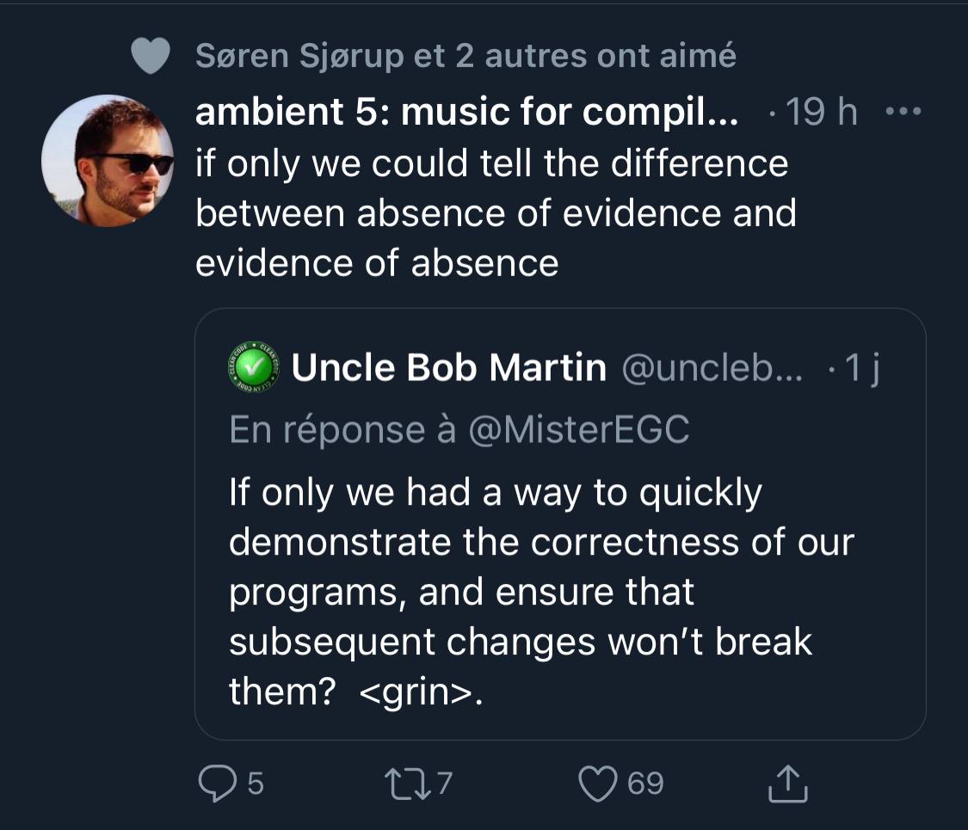Click the like count 69
Viewport: 968px width, 830px height.
[645, 784]
